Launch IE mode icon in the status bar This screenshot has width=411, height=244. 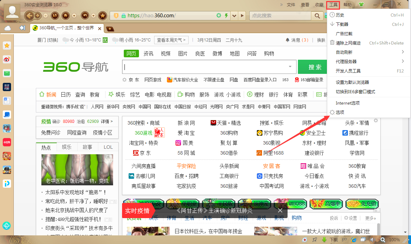click(x=353, y=240)
